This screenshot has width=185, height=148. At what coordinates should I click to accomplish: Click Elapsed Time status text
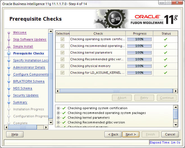165,142
